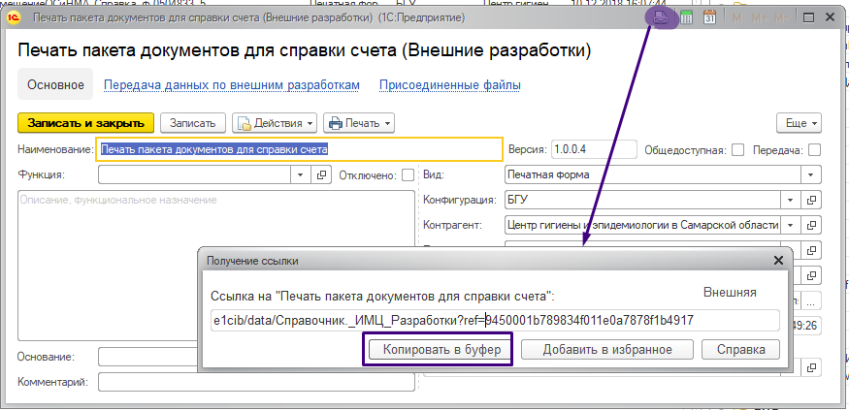The height and width of the screenshot is (410, 849).
Task: Expand the Еще menu
Action: [x=800, y=123]
